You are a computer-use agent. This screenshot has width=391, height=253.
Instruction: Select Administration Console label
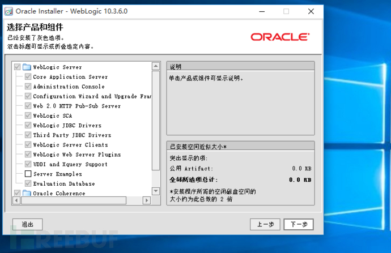(69, 87)
